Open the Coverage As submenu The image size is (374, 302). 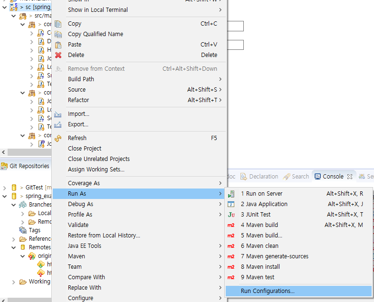click(x=139, y=183)
